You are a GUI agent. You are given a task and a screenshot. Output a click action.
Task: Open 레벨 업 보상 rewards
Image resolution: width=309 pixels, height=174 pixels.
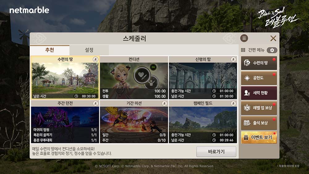pos(259,108)
